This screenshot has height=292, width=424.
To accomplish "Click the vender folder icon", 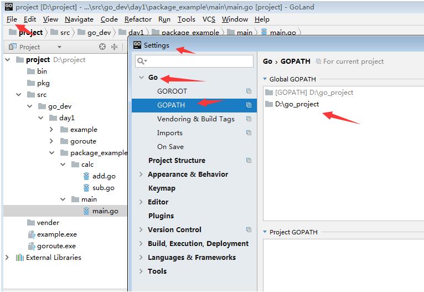I will [31, 222].
